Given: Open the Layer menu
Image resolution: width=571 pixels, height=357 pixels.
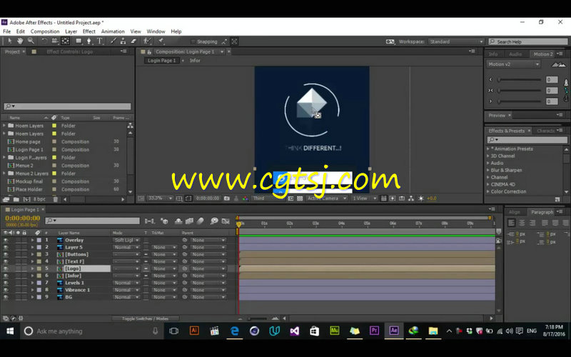Looking at the screenshot, I should point(71,31).
